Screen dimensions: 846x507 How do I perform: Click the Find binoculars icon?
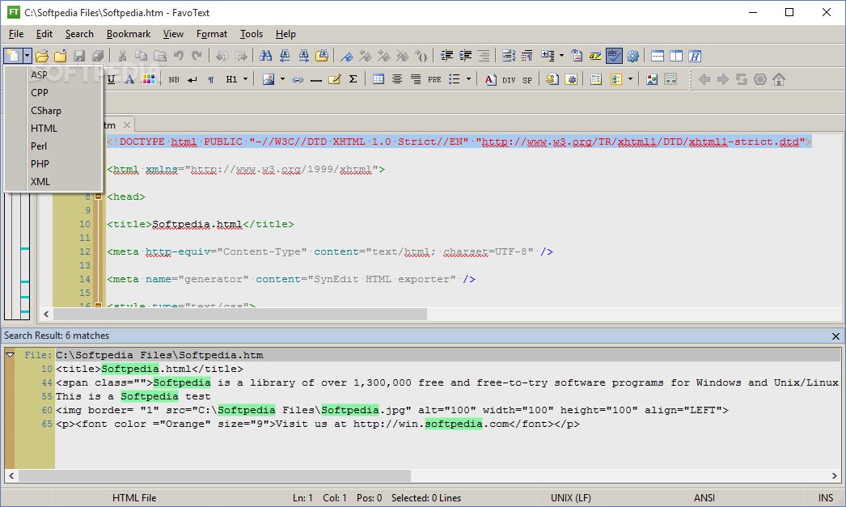click(265, 56)
